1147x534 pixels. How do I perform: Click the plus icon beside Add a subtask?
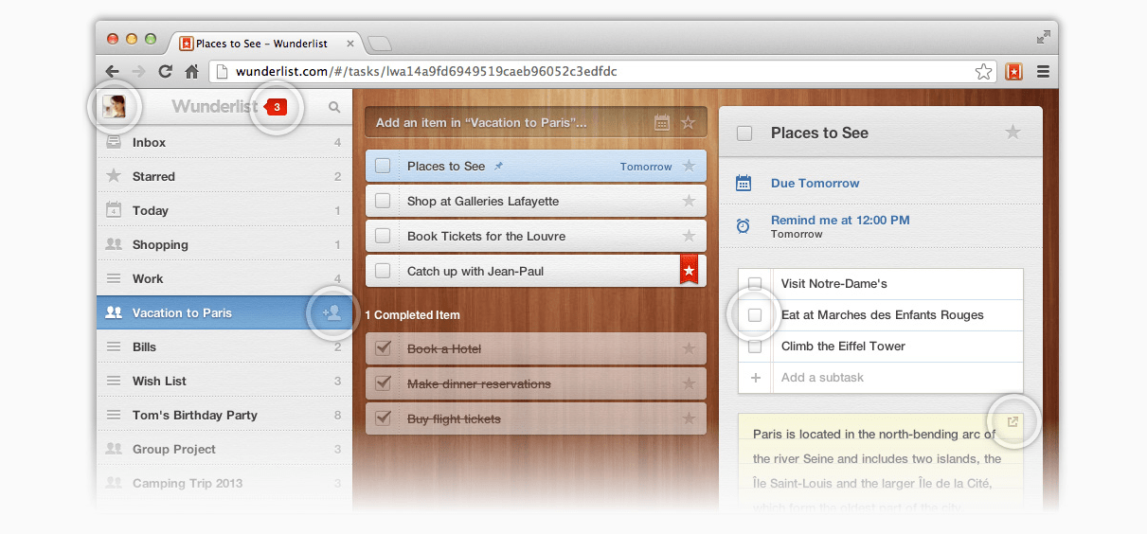pyautogui.click(x=755, y=377)
